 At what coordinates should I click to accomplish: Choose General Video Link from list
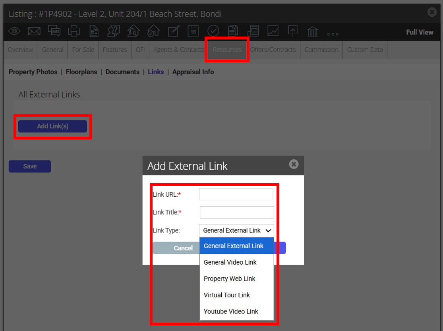(x=237, y=262)
